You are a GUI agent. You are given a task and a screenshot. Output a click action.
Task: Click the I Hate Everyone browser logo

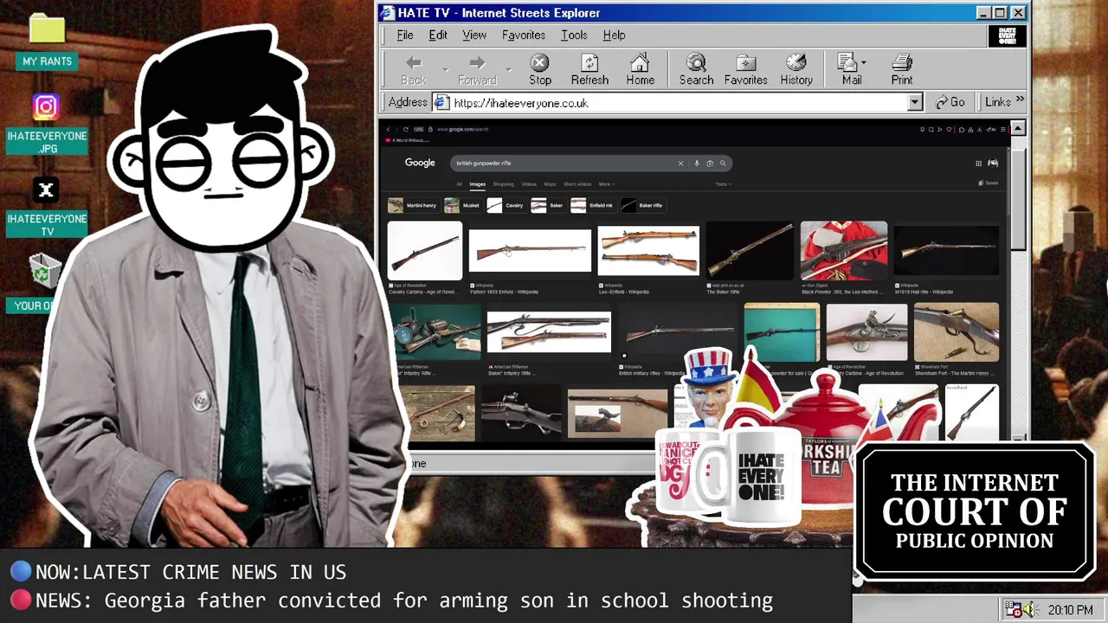tap(1008, 36)
